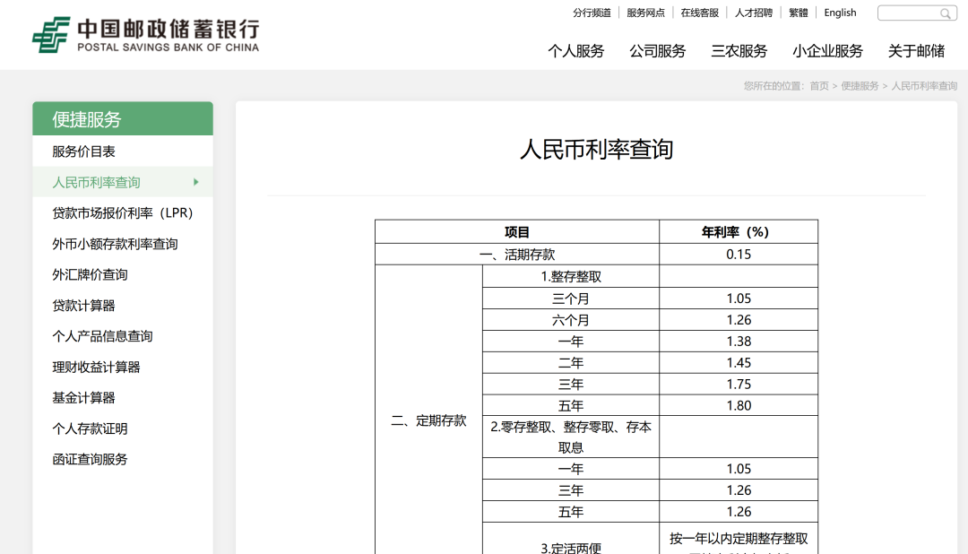The image size is (968, 554).
Task: Select 基金计算器 sidebar entry
Action: tap(85, 397)
